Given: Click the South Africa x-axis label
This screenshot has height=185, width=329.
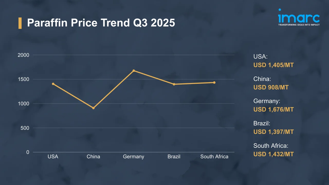Looking at the screenshot, I should [214, 156].
